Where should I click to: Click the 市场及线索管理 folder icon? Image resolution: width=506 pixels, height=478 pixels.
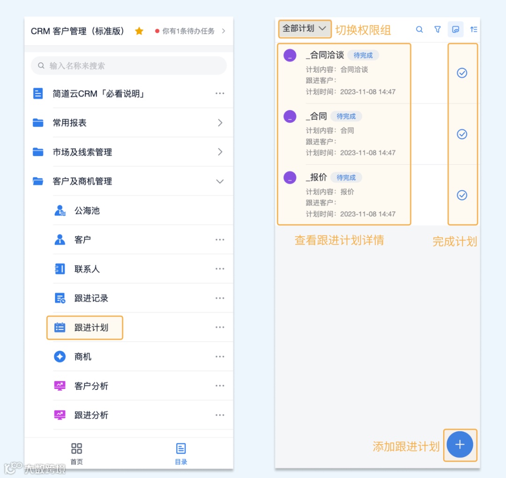38,152
